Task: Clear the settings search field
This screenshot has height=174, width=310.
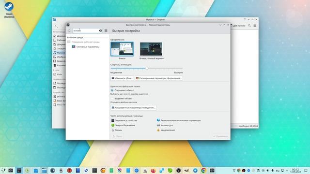Action: [x=100, y=31]
